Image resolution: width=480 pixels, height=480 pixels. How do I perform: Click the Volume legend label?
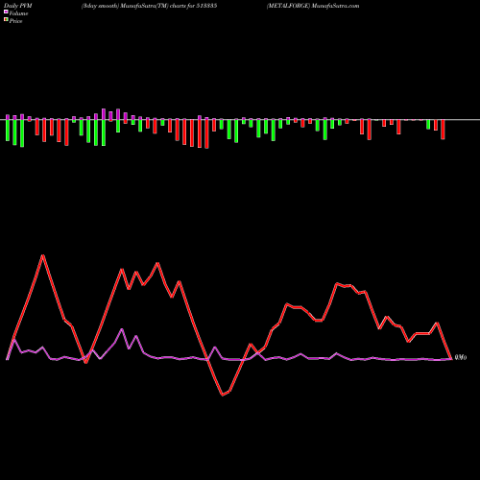pos(18,13)
